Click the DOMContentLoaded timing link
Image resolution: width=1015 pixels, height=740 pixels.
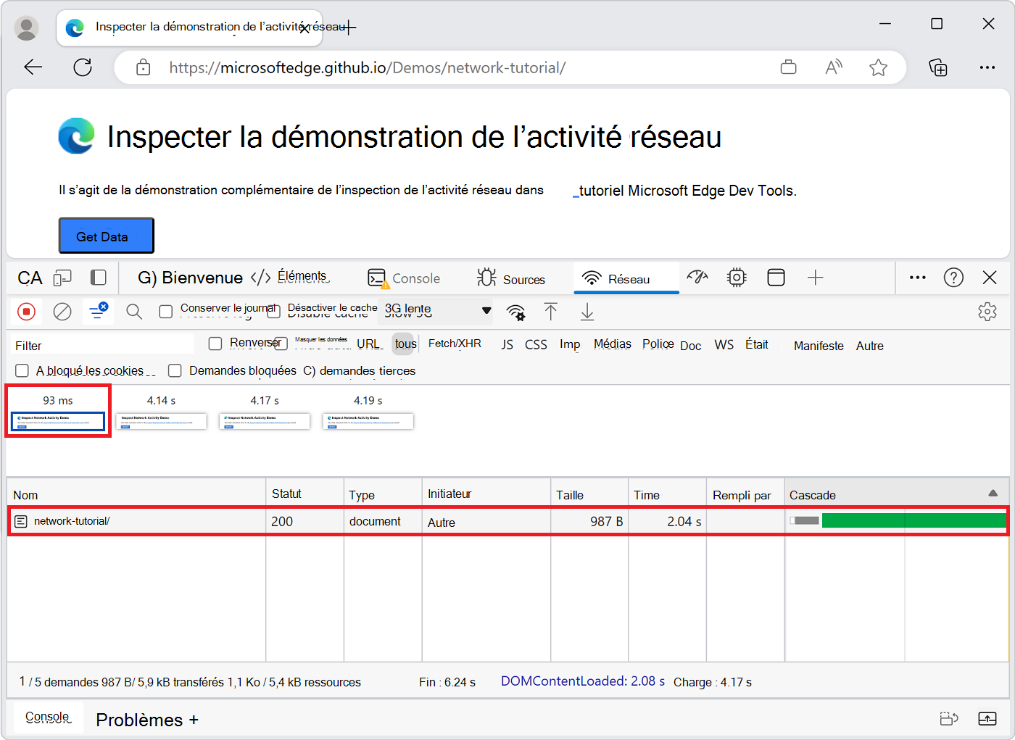coord(582,681)
